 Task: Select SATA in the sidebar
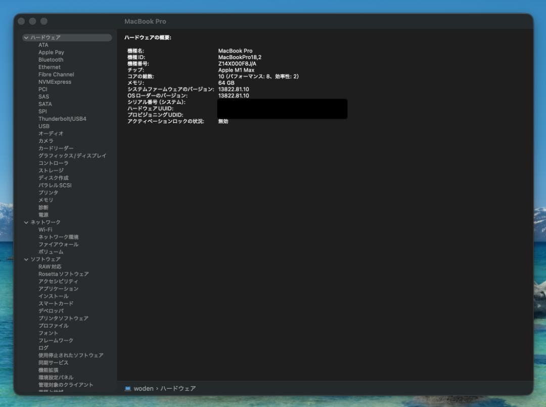[45, 104]
